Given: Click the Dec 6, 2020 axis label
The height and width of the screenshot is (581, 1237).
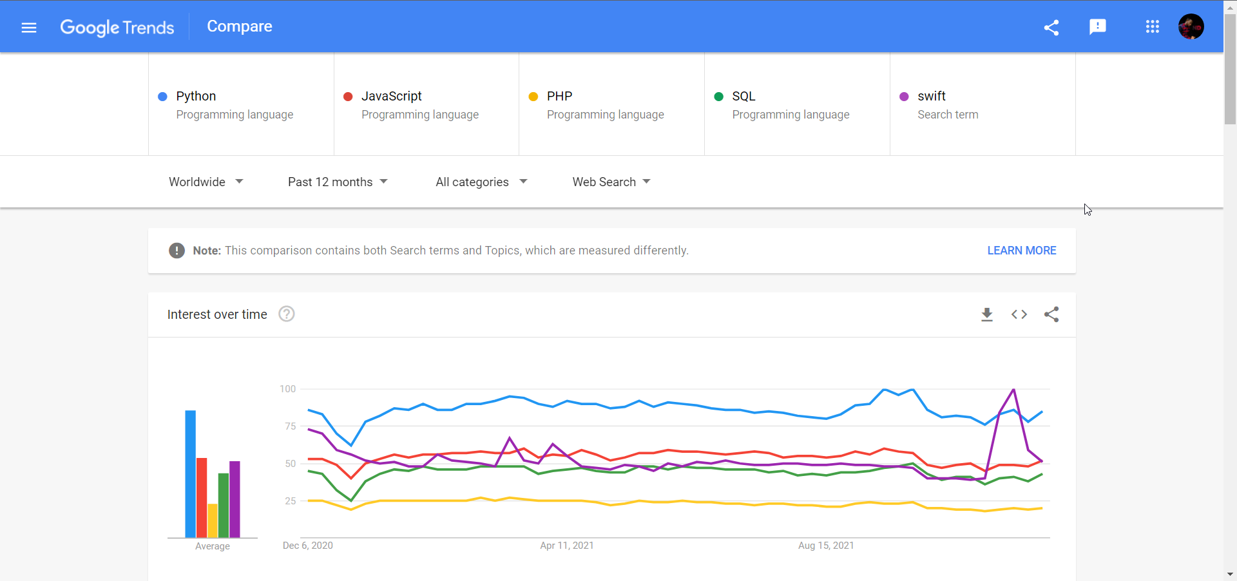Looking at the screenshot, I should point(308,546).
